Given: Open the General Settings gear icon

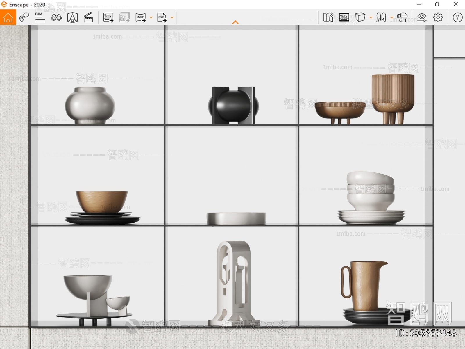Looking at the screenshot, I should coord(438,17).
